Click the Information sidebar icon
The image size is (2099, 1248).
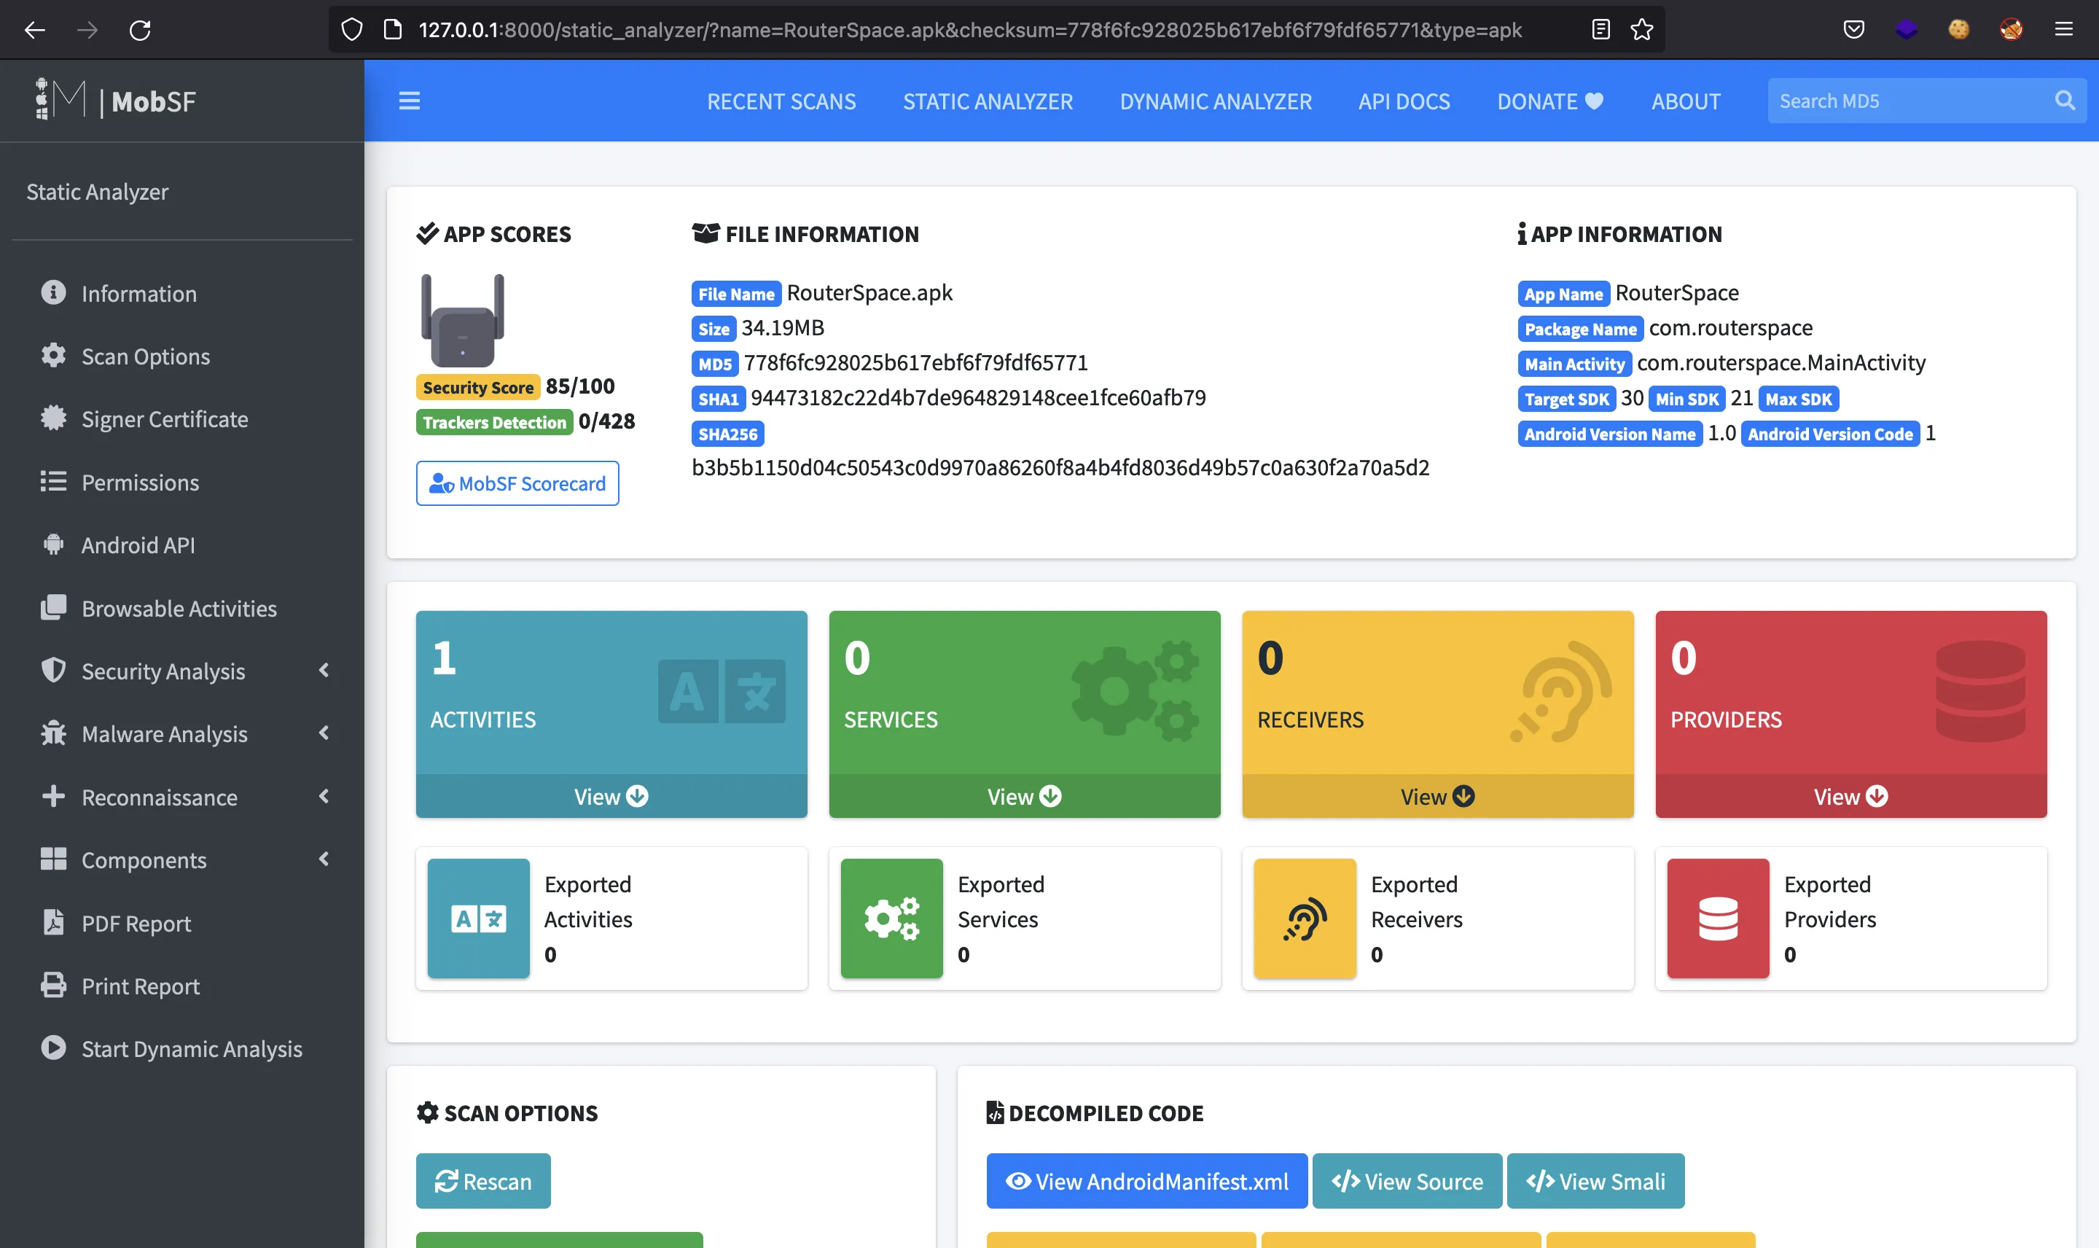53,292
